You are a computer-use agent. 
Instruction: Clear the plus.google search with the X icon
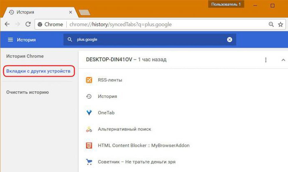pos(230,40)
